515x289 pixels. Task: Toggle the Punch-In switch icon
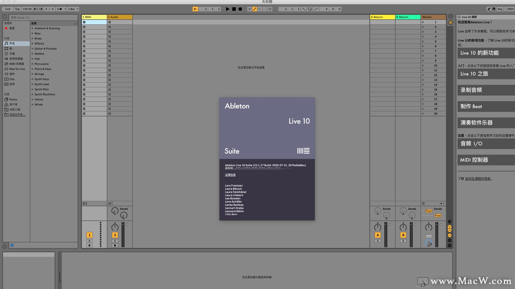(x=304, y=9)
